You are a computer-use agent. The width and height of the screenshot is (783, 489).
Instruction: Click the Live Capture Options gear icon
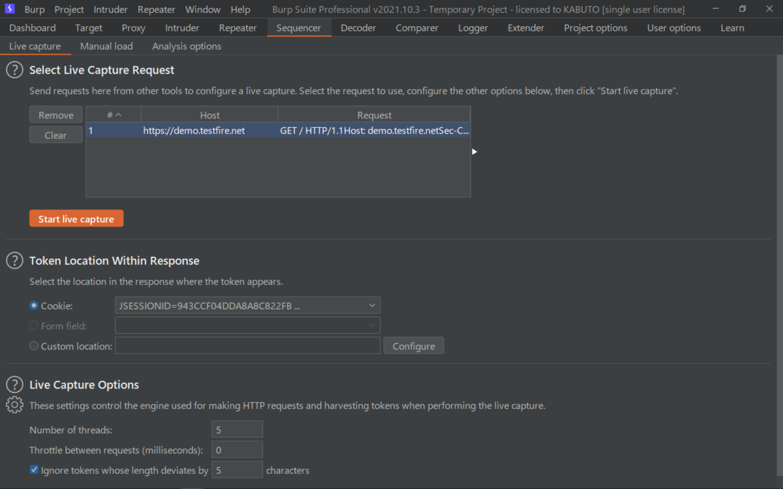click(14, 405)
